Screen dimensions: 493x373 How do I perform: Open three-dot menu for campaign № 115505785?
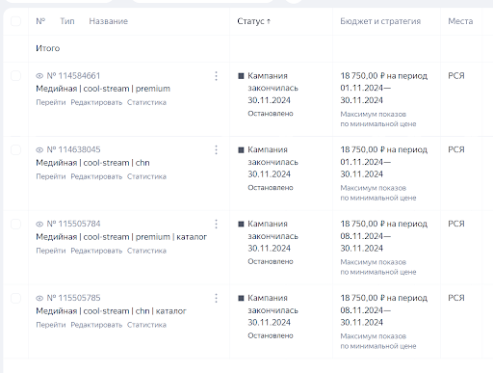click(216, 299)
